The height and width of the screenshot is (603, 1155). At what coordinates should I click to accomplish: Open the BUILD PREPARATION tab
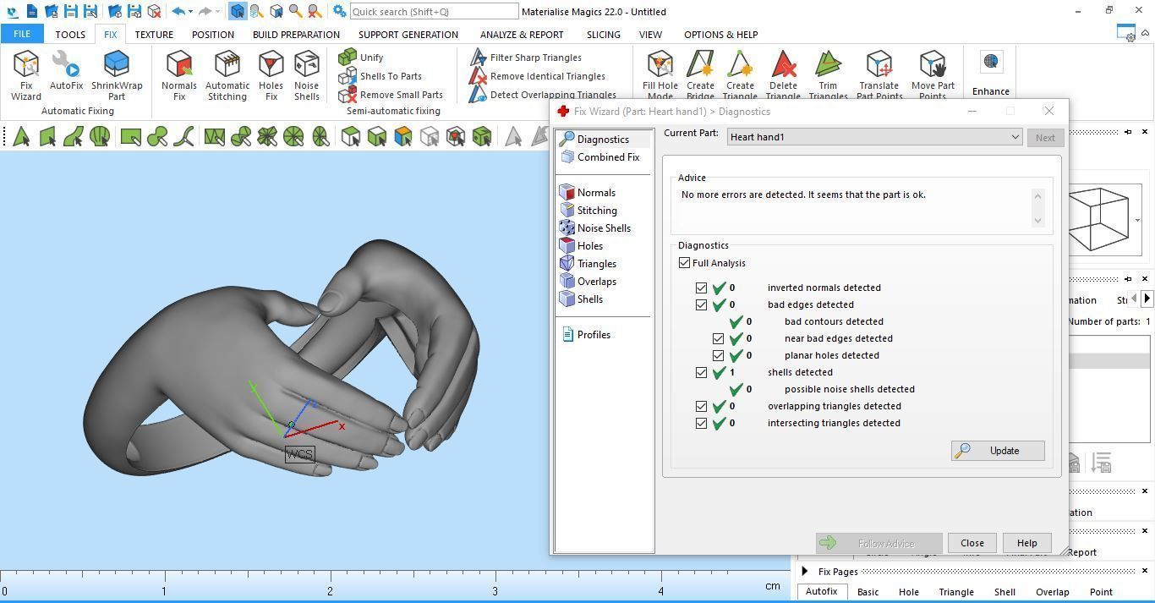(296, 35)
